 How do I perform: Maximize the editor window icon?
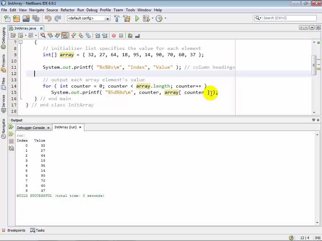pos(318,28)
